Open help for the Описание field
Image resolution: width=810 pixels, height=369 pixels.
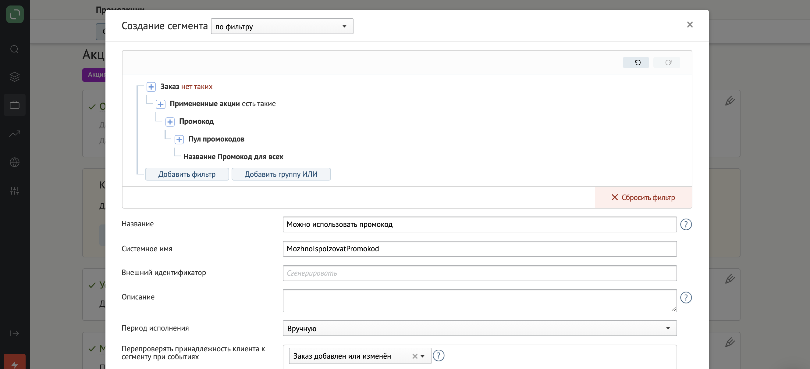(686, 298)
